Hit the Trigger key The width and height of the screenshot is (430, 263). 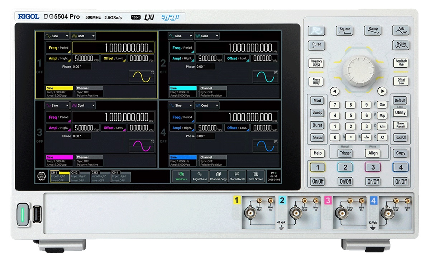tap(345, 153)
